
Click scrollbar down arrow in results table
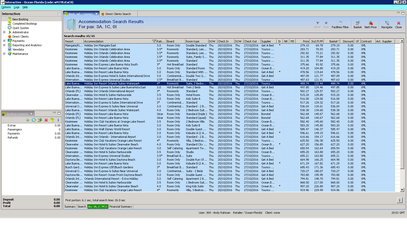point(402,190)
